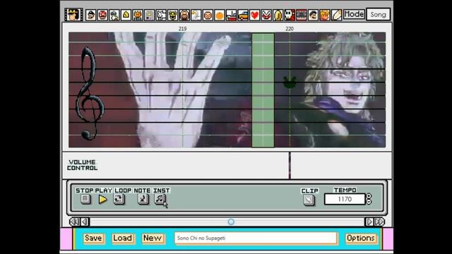The width and height of the screenshot is (452, 254).
Task: Toggle the INST mute button
Action: 160,199
